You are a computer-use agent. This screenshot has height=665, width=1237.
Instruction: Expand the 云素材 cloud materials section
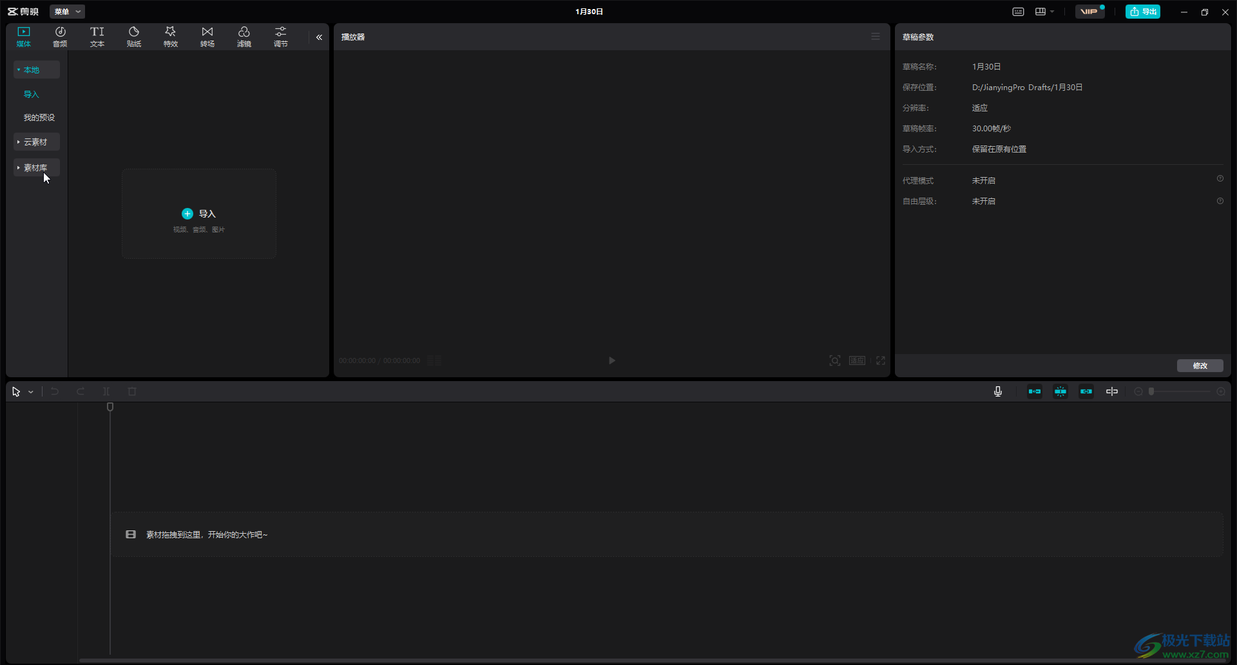click(37, 142)
